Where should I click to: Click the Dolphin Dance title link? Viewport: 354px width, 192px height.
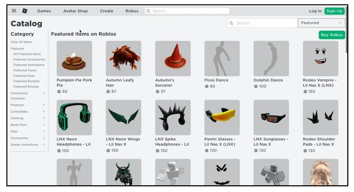[268, 80]
